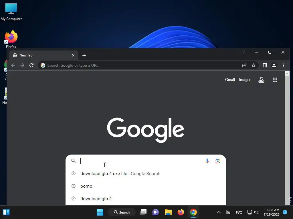The width and height of the screenshot is (293, 219).
Task: Open the Gmail link
Action: coord(230,80)
